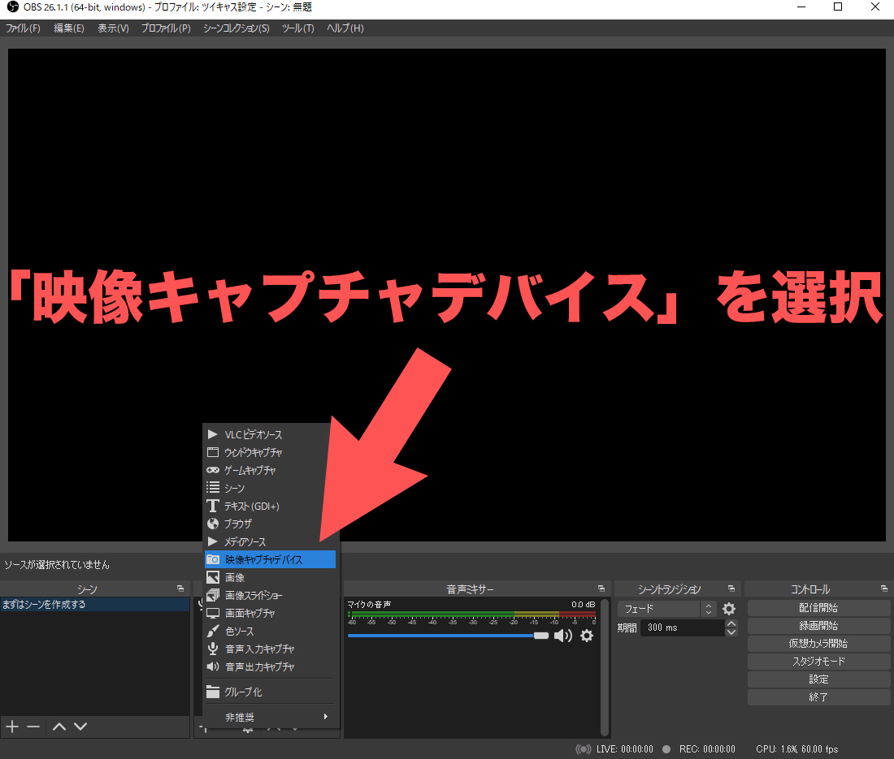Click the 仮想カメラ開始 button
The width and height of the screenshot is (894, 759).
(x=818, y=644)
